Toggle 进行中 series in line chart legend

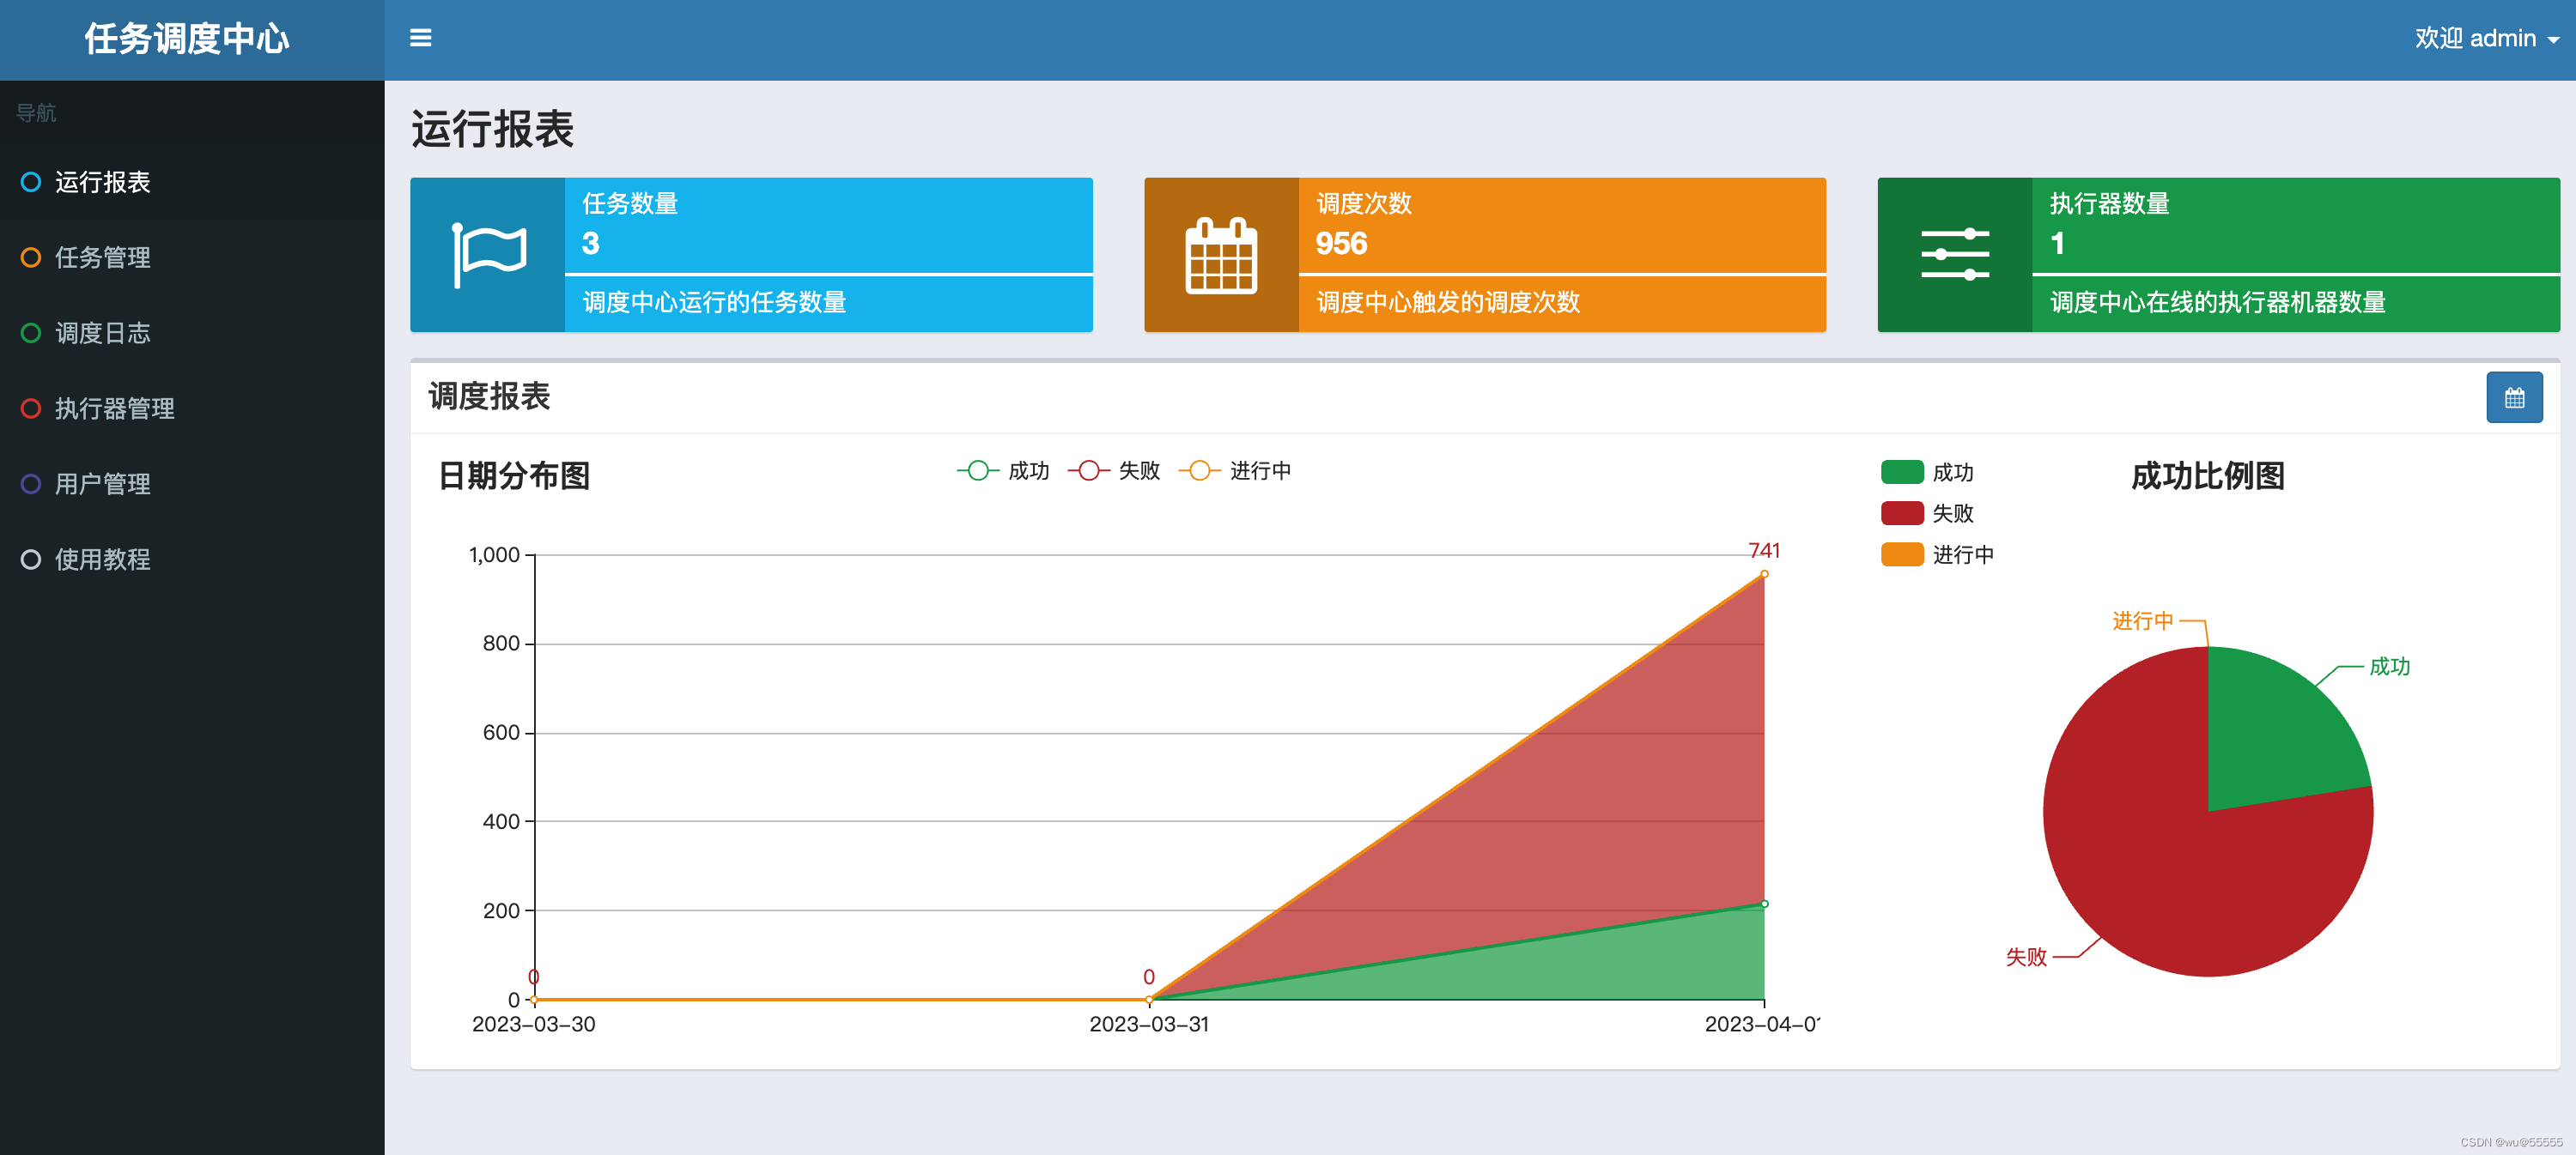(x=1235, y=470)
